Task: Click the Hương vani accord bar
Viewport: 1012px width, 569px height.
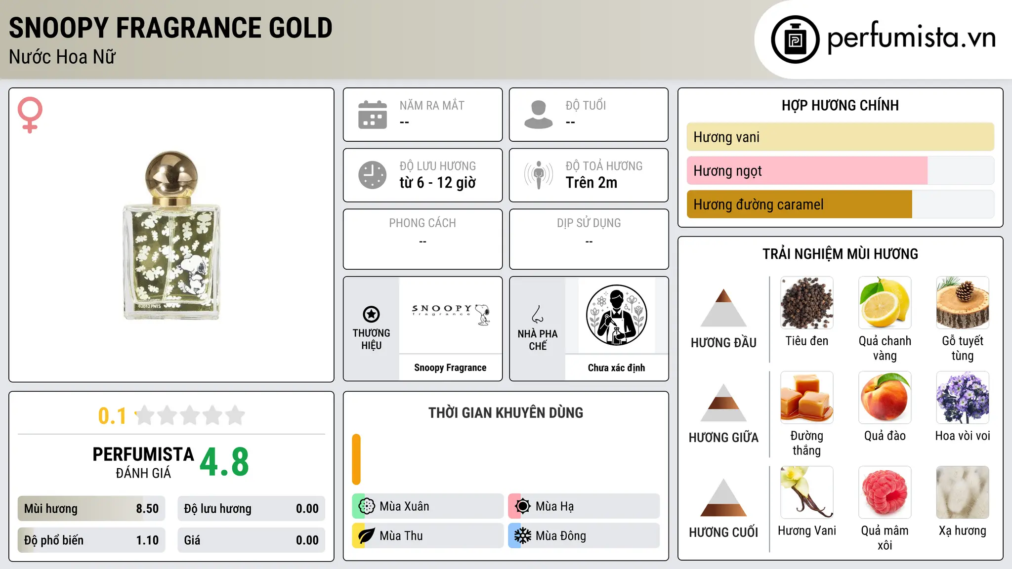Action: [840, 137]
